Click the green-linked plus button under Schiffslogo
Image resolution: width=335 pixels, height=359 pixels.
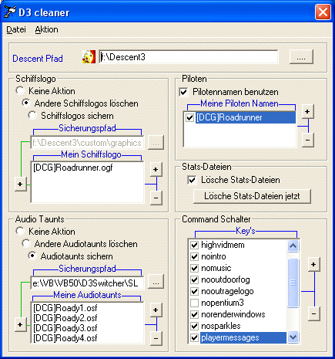point(21,185)
